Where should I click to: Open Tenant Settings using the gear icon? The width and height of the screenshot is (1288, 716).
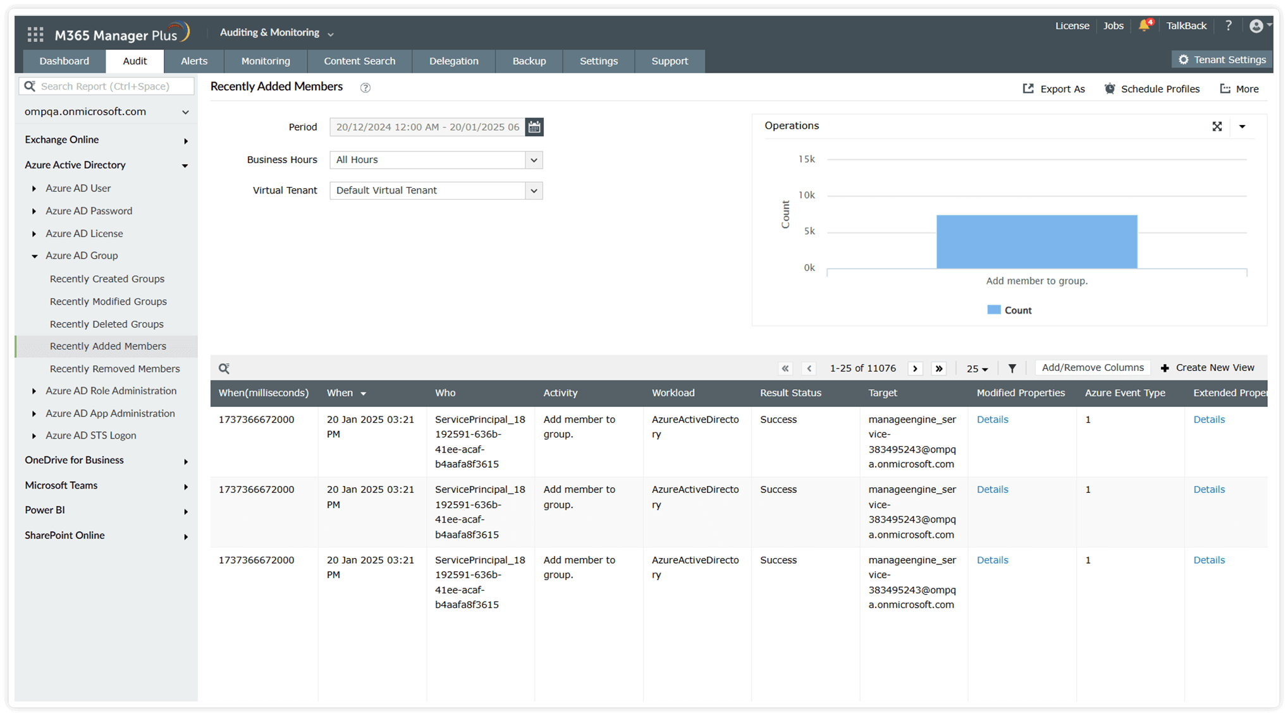pos(1184,59)
